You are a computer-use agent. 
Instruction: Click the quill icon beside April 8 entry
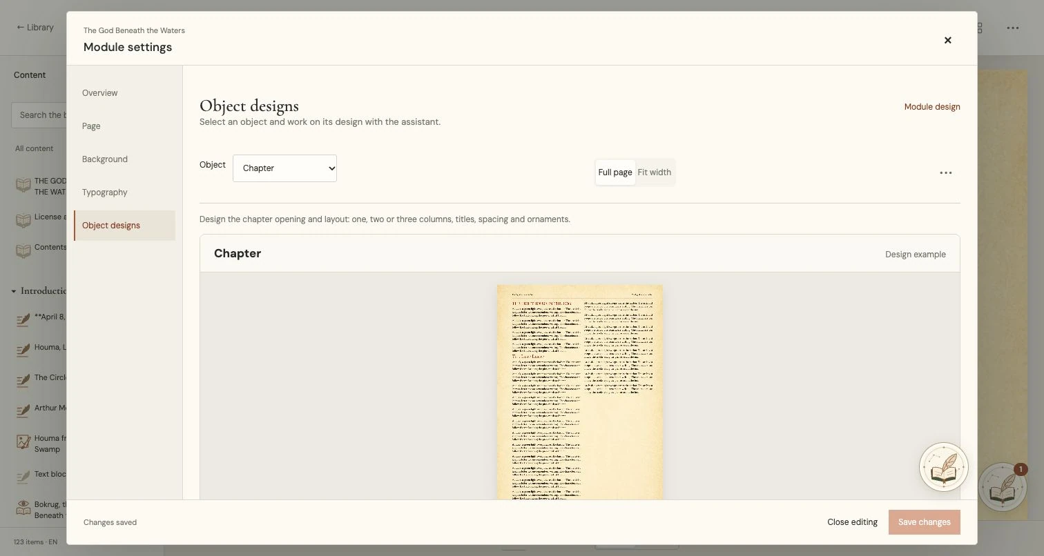pyautogui.click(x=23, y=320)
